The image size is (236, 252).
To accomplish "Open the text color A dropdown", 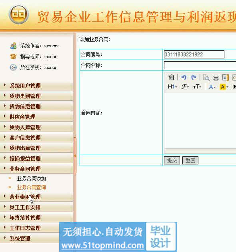I will point(212,87).
